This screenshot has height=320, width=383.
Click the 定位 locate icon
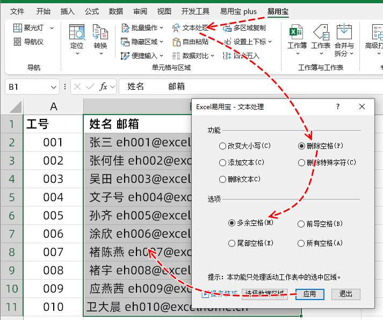pos(77,32)
